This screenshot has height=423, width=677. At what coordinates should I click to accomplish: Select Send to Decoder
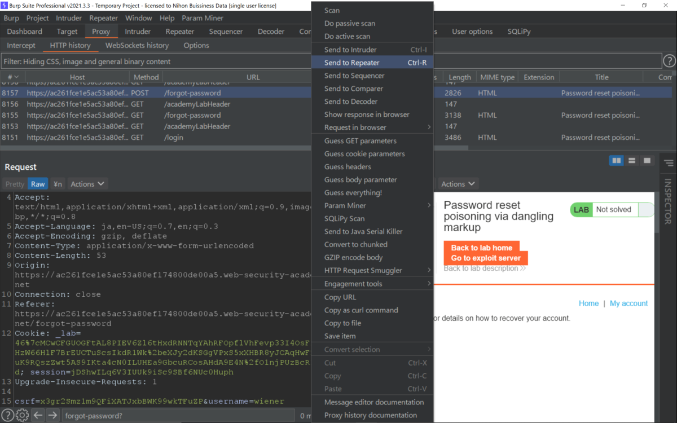click(x=372, y=102)
